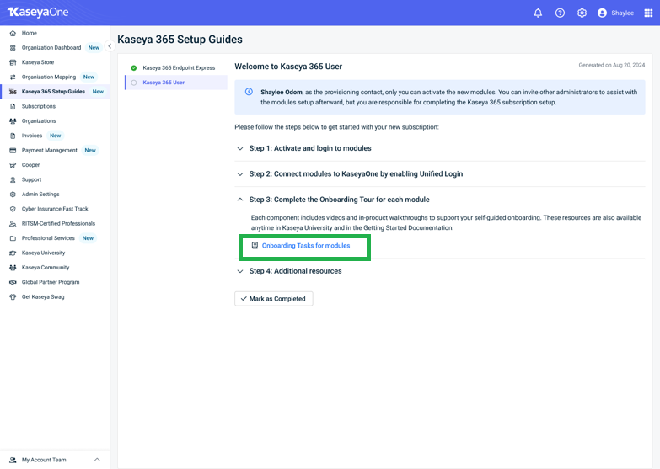
Task: Click the KaseyaOne logo
Action: (x=38, y=13)
